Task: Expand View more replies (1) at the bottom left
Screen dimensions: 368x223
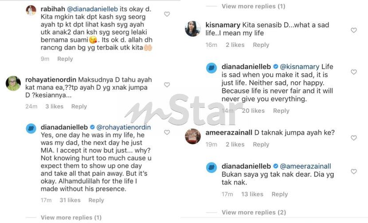Action: coord(71,218)
